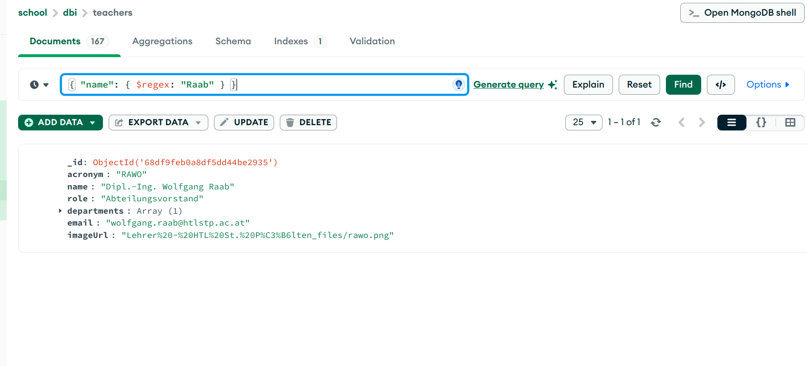Expand the departments array field

point(60,210)
